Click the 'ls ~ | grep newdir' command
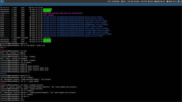Screen dimensions: 182x102 [x=31, y=81]
